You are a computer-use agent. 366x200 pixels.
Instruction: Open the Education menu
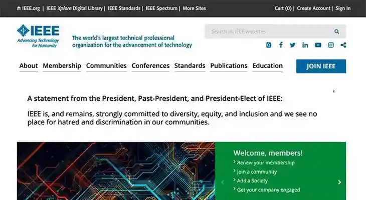268,66
